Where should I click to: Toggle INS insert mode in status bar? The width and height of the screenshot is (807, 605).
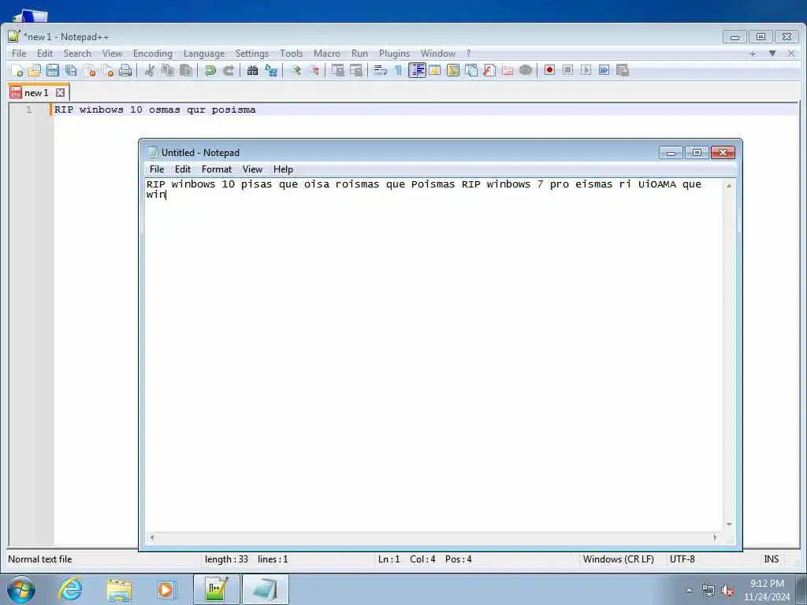[x=771, y=559]
